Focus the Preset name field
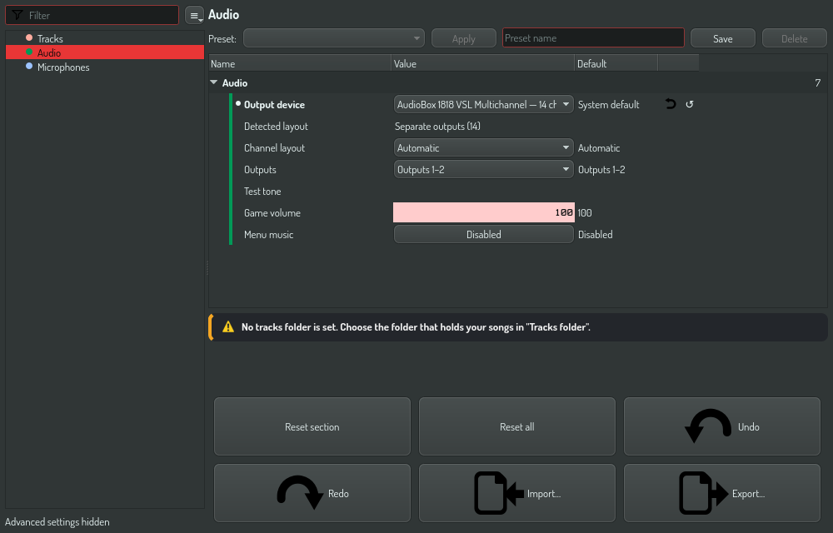 tap(593, 37)
